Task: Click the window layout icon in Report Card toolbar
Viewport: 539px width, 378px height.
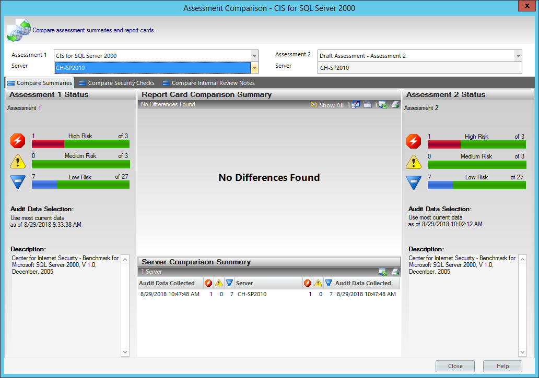Action: point(368,105)
